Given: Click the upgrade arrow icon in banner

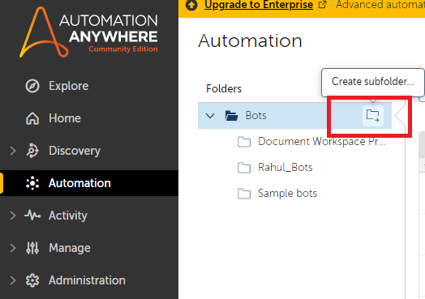Looking at the screenshot, I should click(191, 5).
